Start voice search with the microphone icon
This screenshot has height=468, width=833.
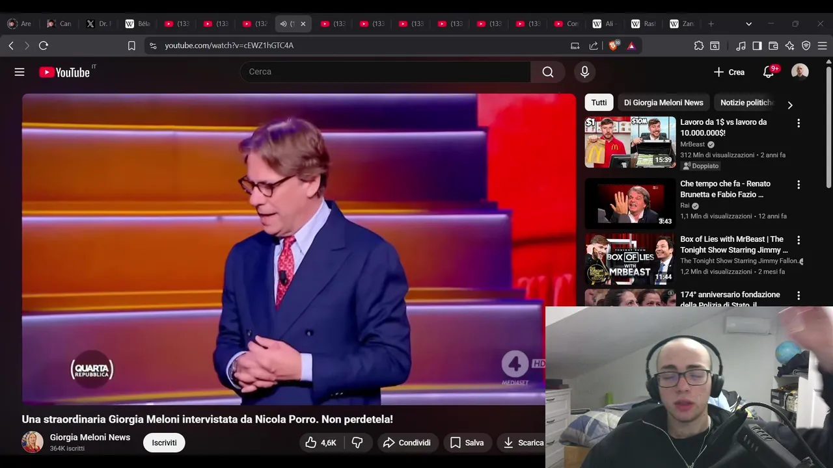pyautogui.click(x=584, y=71)
